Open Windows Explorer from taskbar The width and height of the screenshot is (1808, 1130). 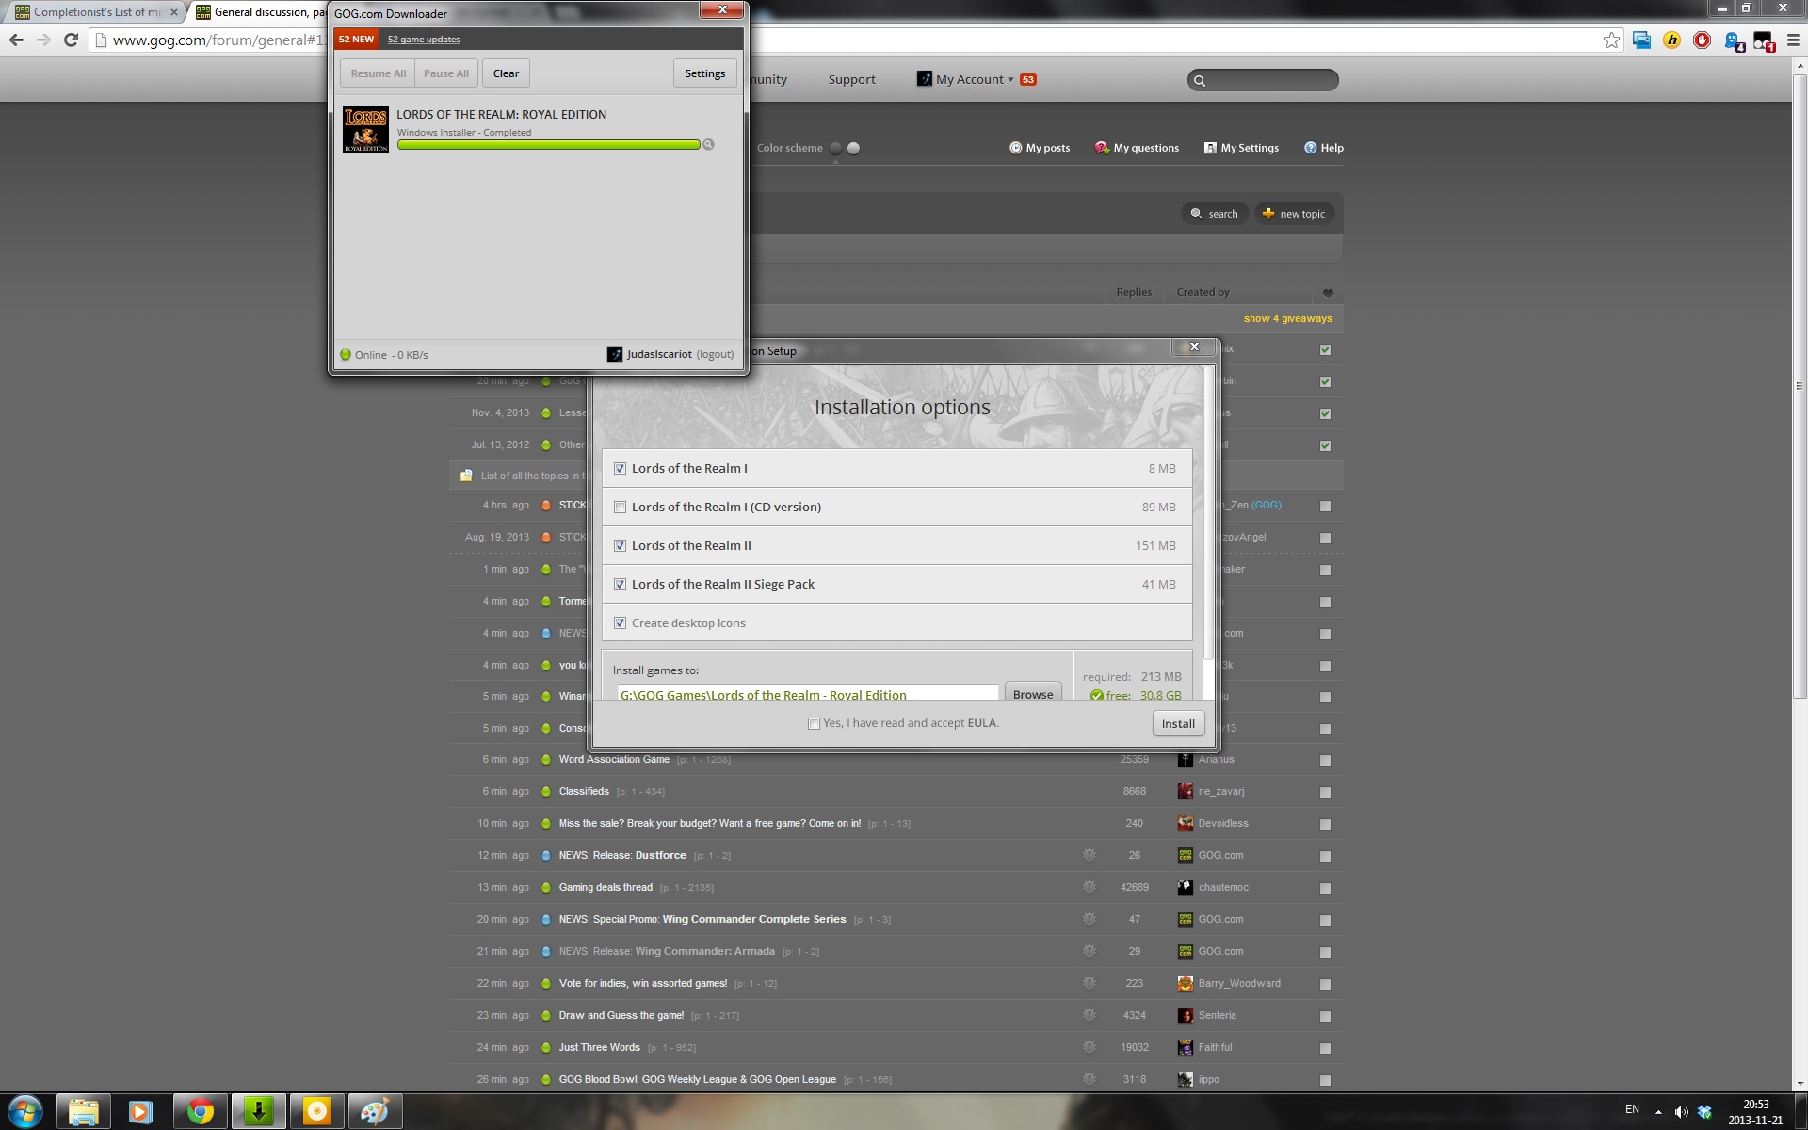tap(84, 1112)
